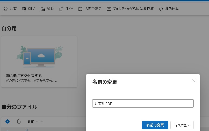The image size is (209, 131).
Task: Choose 削除 in the command bar
Action: coord(32,9)
